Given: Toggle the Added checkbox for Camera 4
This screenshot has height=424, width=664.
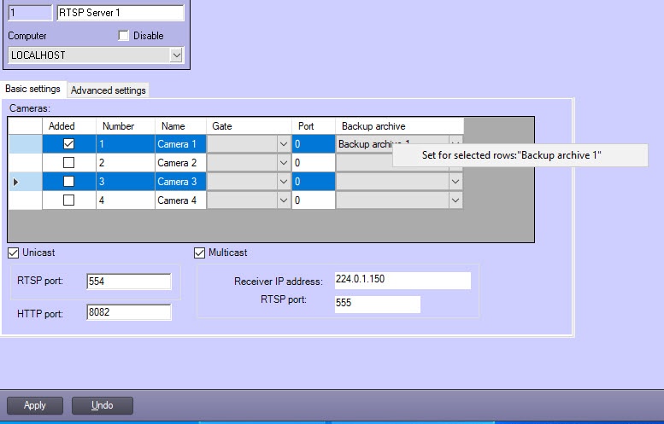Looking at the screenshot, I should pyautogui.click(x=69, y=200).
